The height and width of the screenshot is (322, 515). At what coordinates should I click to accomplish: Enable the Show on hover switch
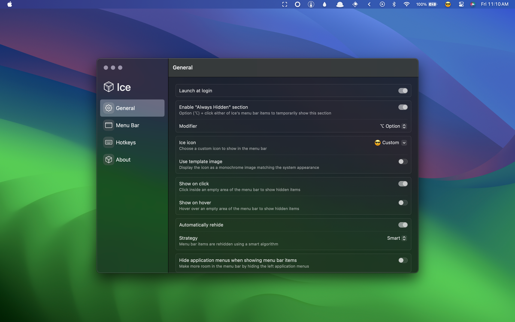(403, 203)
